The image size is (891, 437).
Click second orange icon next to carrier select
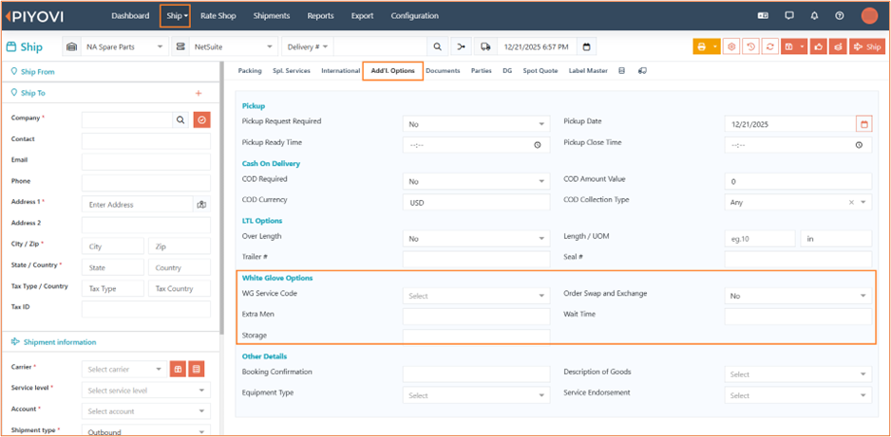196,369
